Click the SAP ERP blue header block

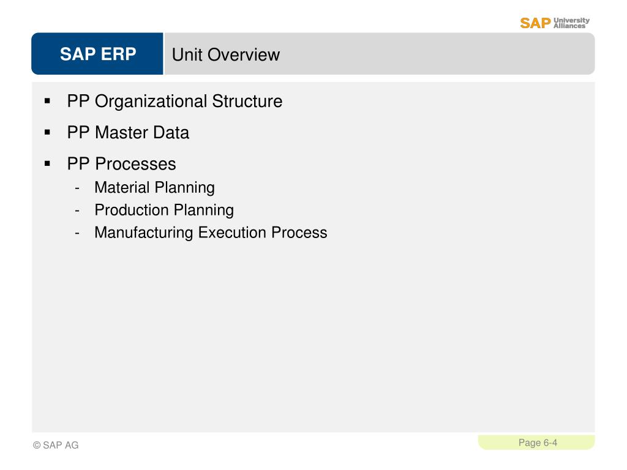tap(97, 54)
